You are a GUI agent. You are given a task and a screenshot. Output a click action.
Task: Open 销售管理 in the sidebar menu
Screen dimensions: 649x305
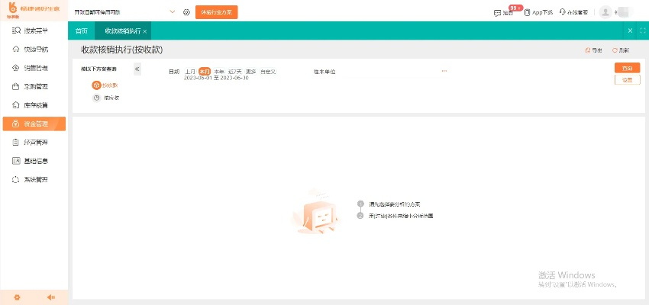click(35, 68)
